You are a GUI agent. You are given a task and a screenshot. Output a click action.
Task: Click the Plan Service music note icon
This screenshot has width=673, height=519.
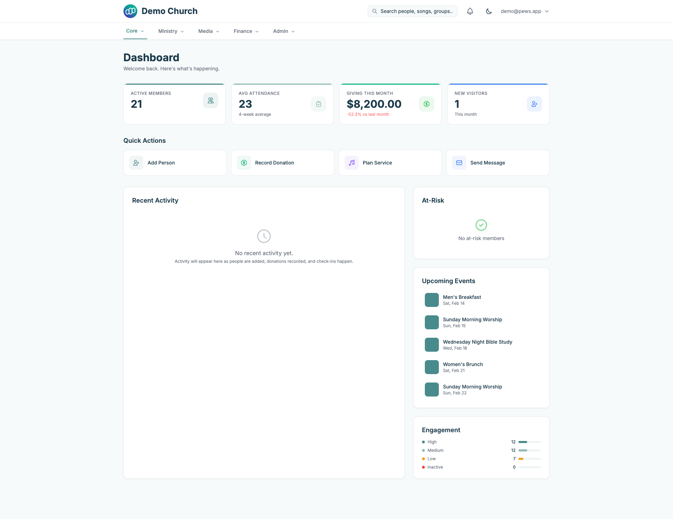[x=352, y=162]
